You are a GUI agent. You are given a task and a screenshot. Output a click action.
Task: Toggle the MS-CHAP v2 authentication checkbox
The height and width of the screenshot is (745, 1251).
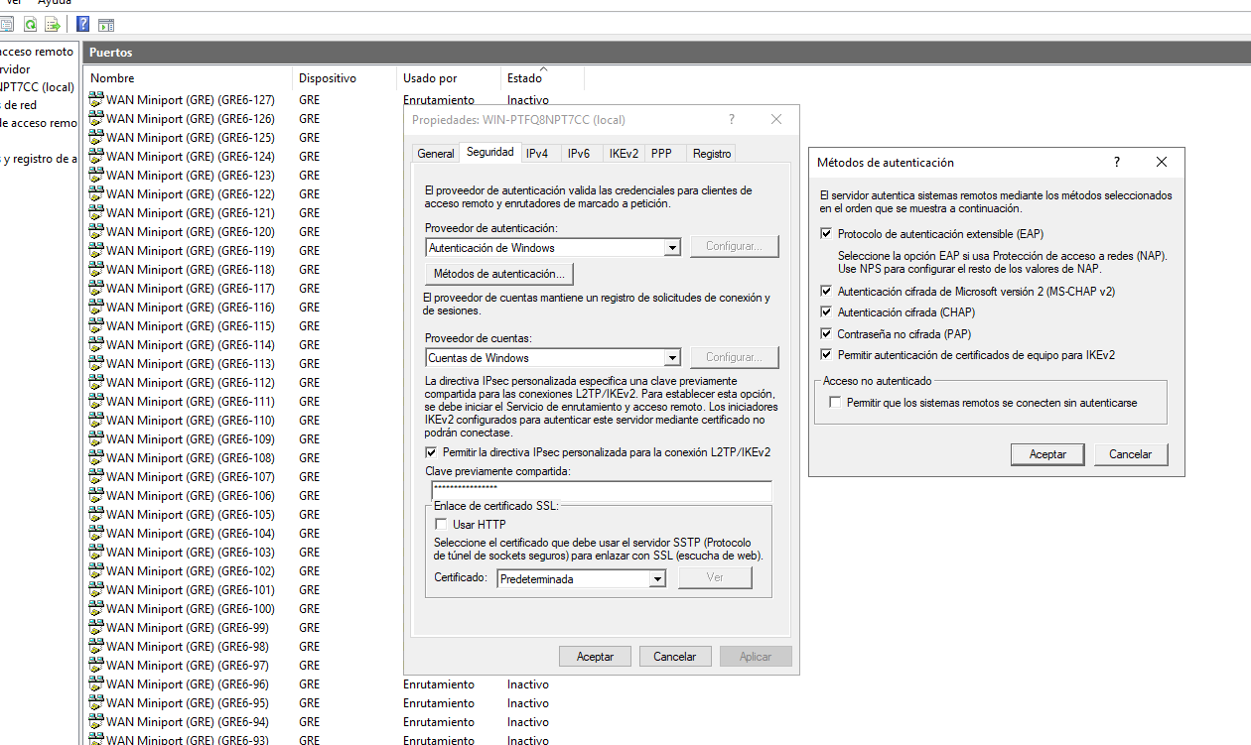coord(827,292)
